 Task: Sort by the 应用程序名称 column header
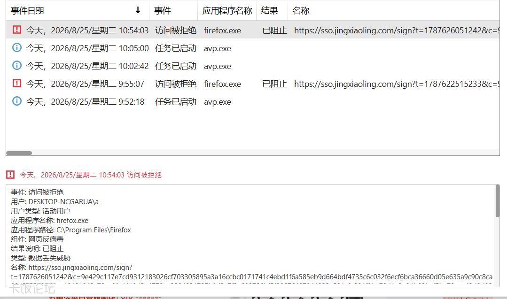tap(227, 11)
